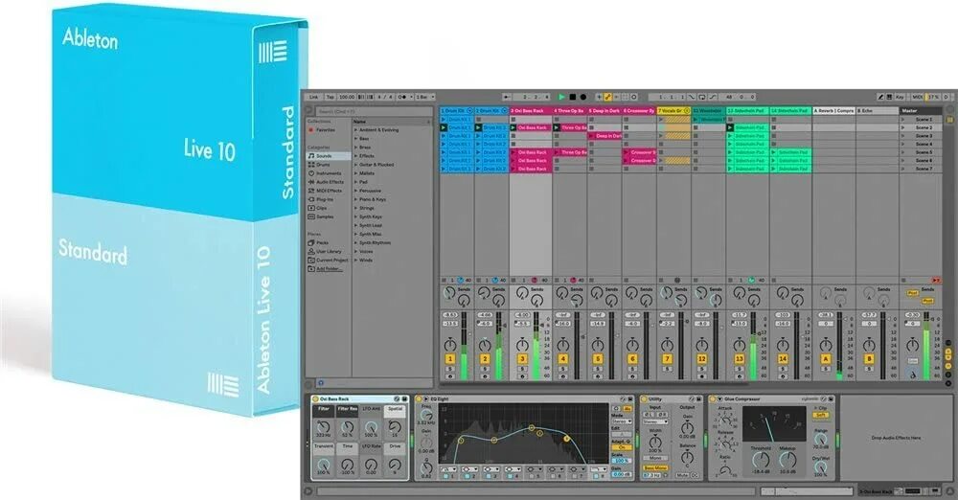
Task: Expand the Guitar & Plucked folder
Action: [356, 165]
